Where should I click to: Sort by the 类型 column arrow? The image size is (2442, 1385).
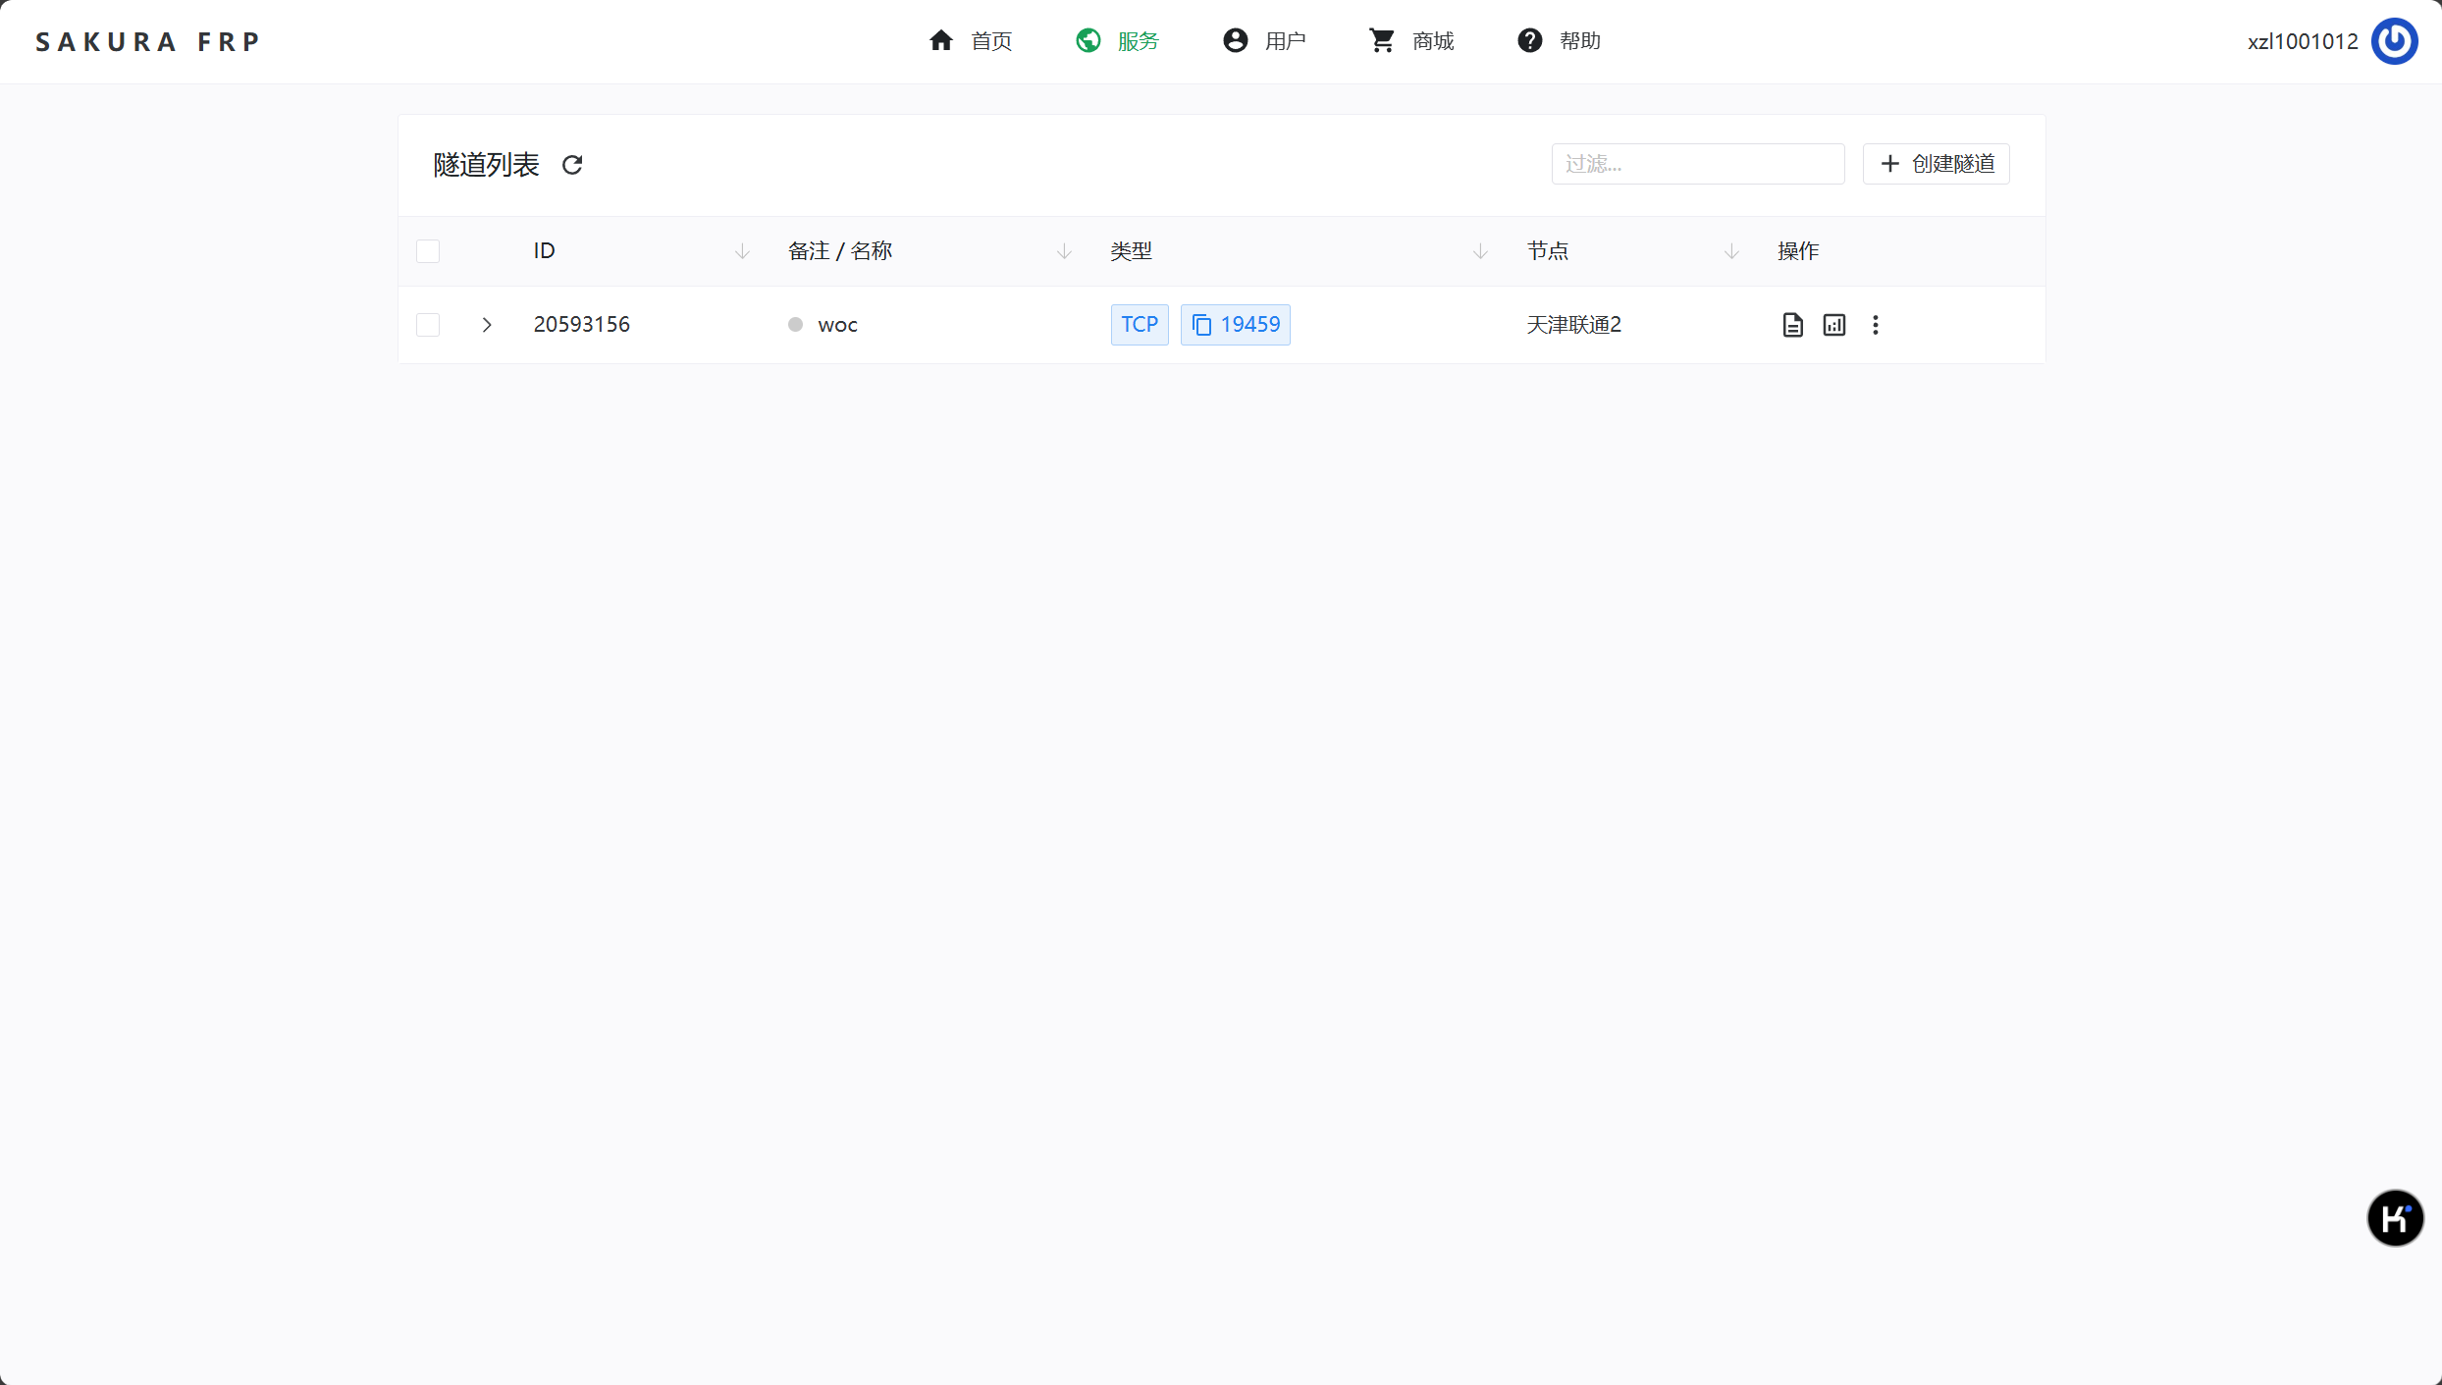(x=1480, y=252)
